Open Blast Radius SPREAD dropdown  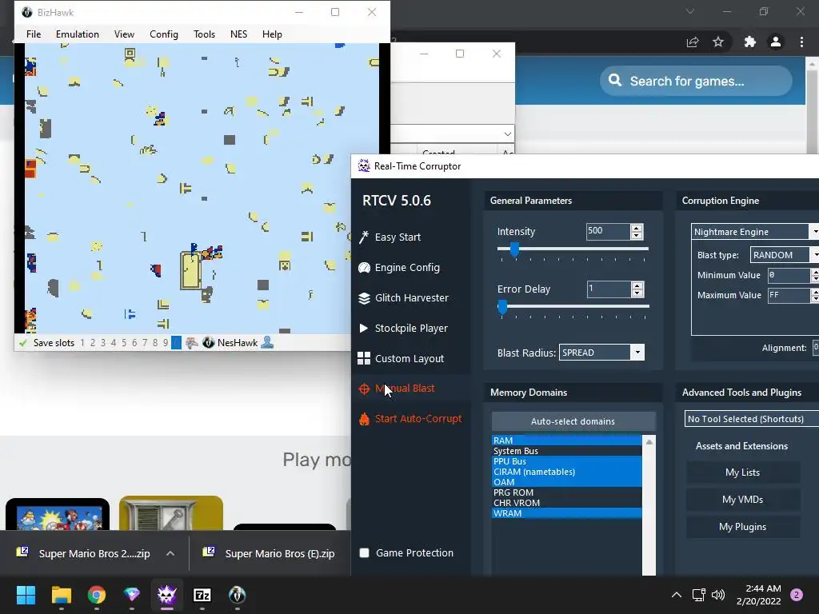click(x=637, y=353)
